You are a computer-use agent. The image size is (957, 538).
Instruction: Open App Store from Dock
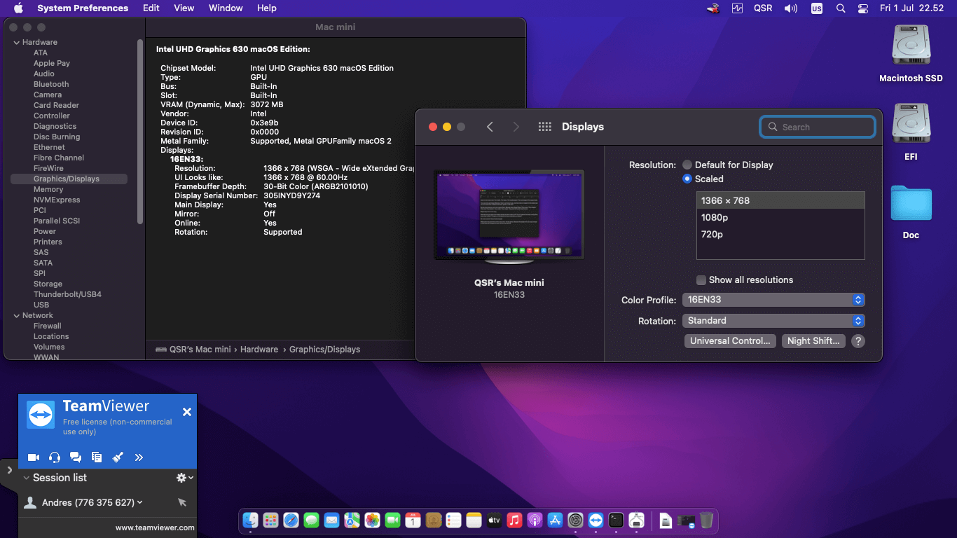coord(555,520)
